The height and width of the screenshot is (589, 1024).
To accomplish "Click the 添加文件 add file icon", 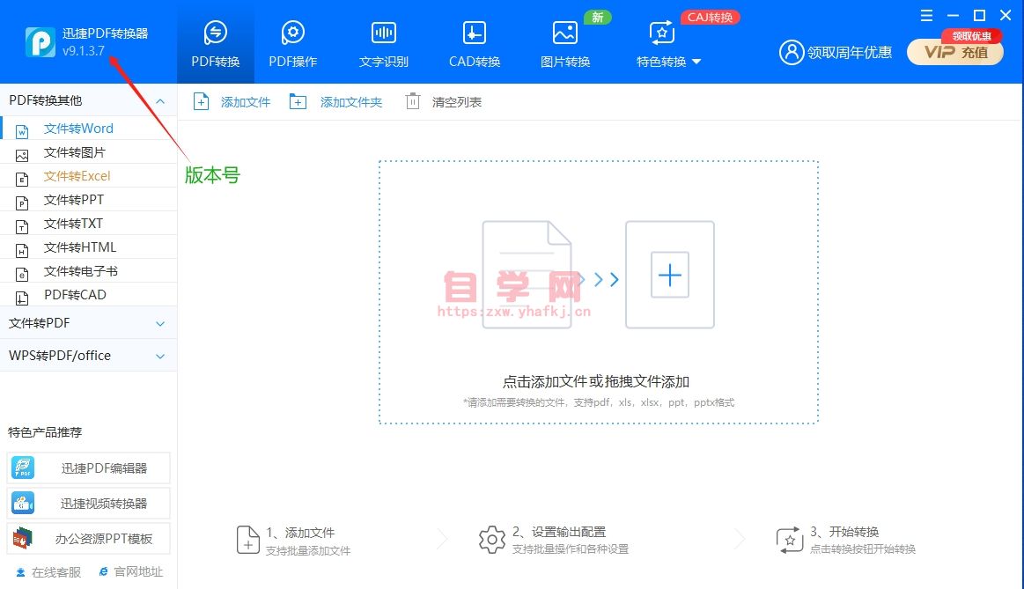I will [x=202, y=102].
